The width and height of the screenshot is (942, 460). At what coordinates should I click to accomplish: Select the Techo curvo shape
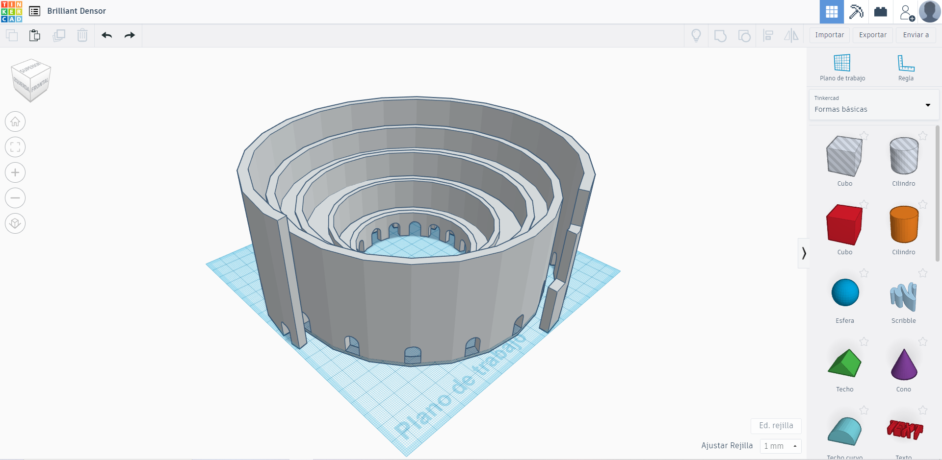(x=844, y=431)
